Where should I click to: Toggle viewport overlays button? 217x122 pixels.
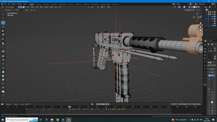[184, 7]
